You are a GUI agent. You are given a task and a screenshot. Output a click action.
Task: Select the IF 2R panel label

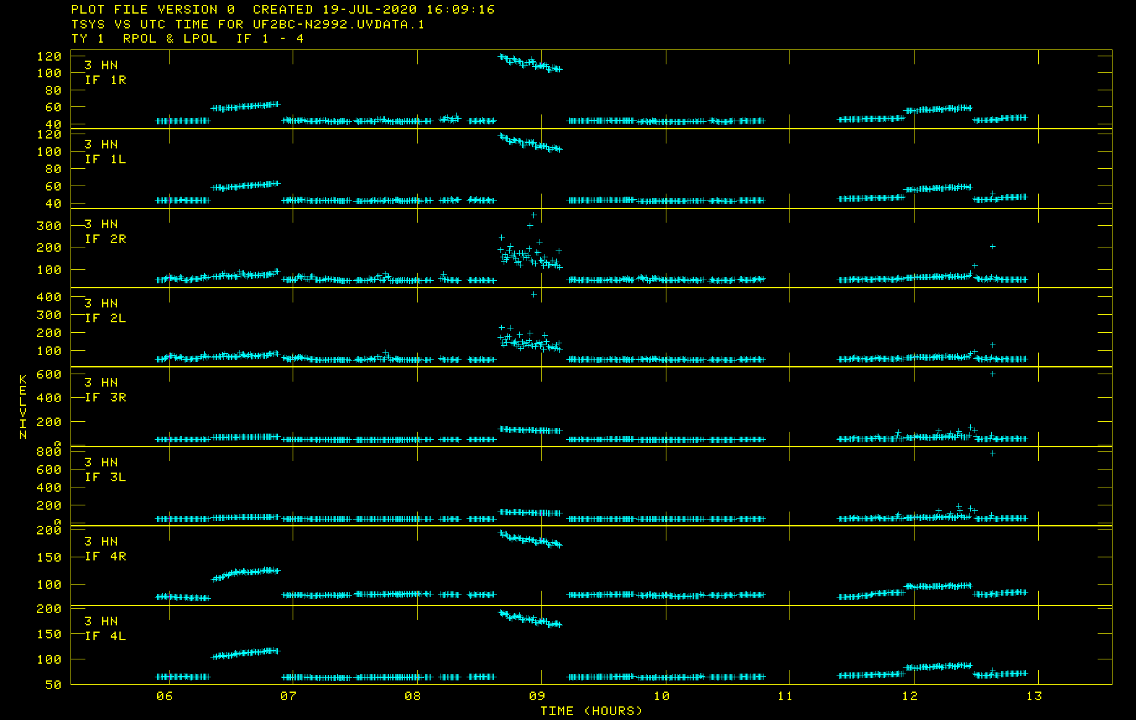105,239
